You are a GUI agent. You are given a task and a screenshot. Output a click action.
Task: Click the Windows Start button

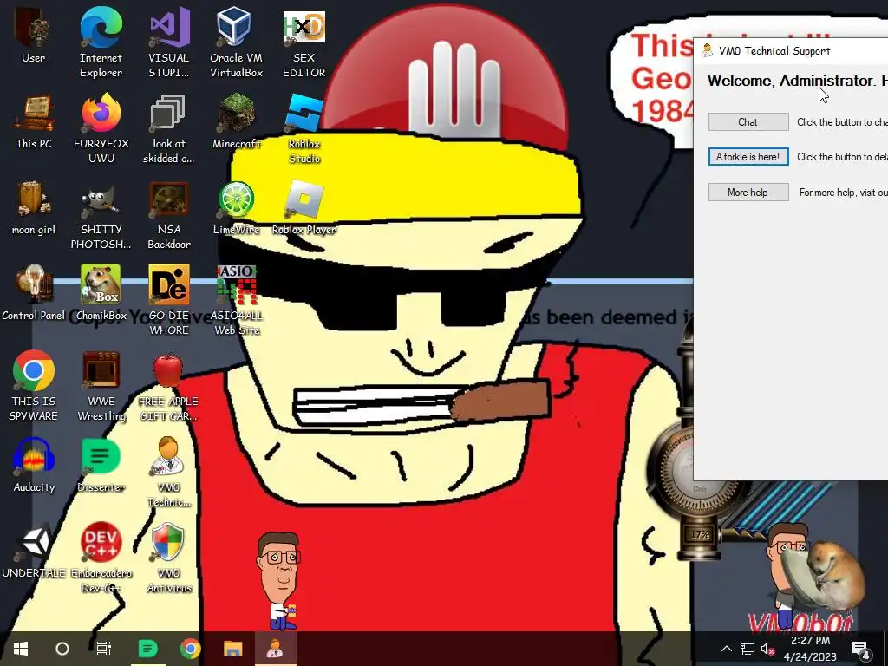(21, 649)
